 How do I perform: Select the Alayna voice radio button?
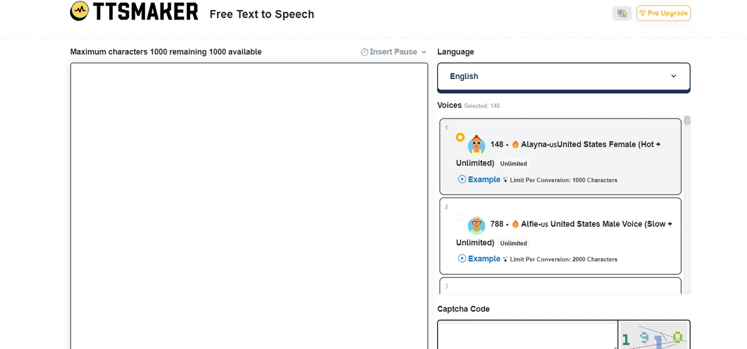point(460,137)
